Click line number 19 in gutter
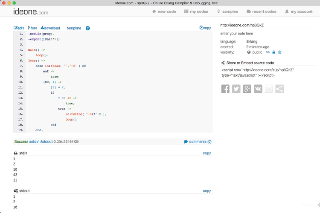This screenshot has height=213, width=320. pos(20,130)
